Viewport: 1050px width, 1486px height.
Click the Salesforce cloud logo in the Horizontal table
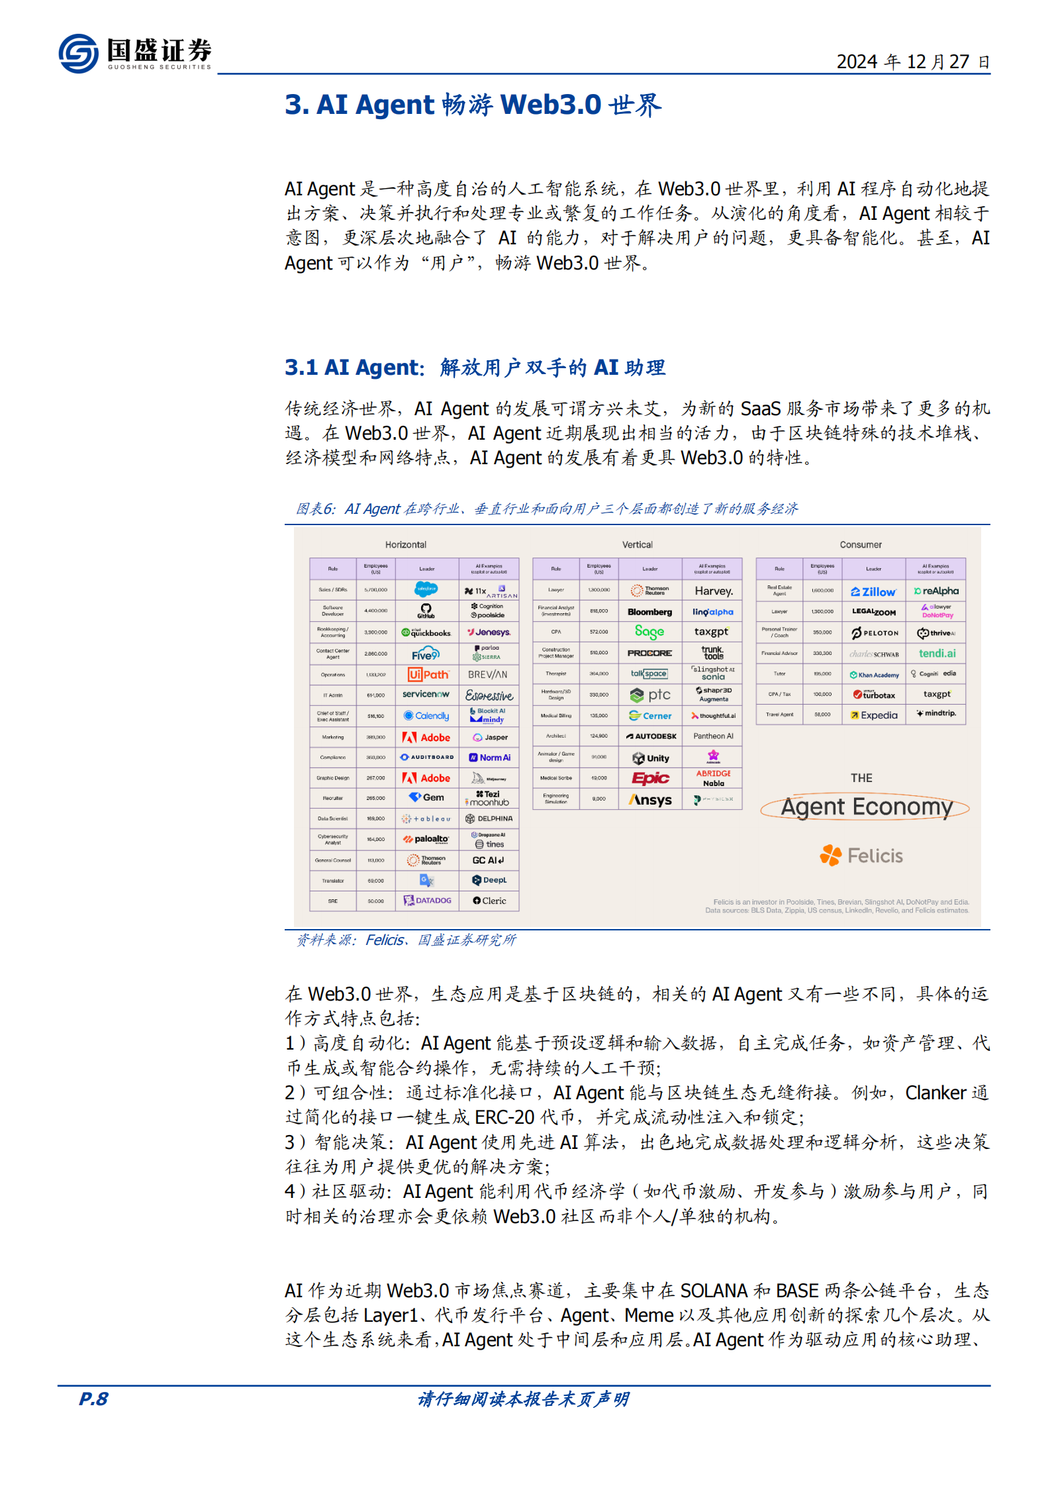[426, 589]
